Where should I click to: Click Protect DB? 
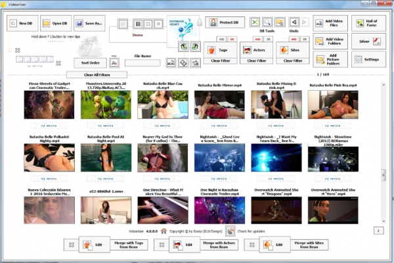tap(225, 22)
